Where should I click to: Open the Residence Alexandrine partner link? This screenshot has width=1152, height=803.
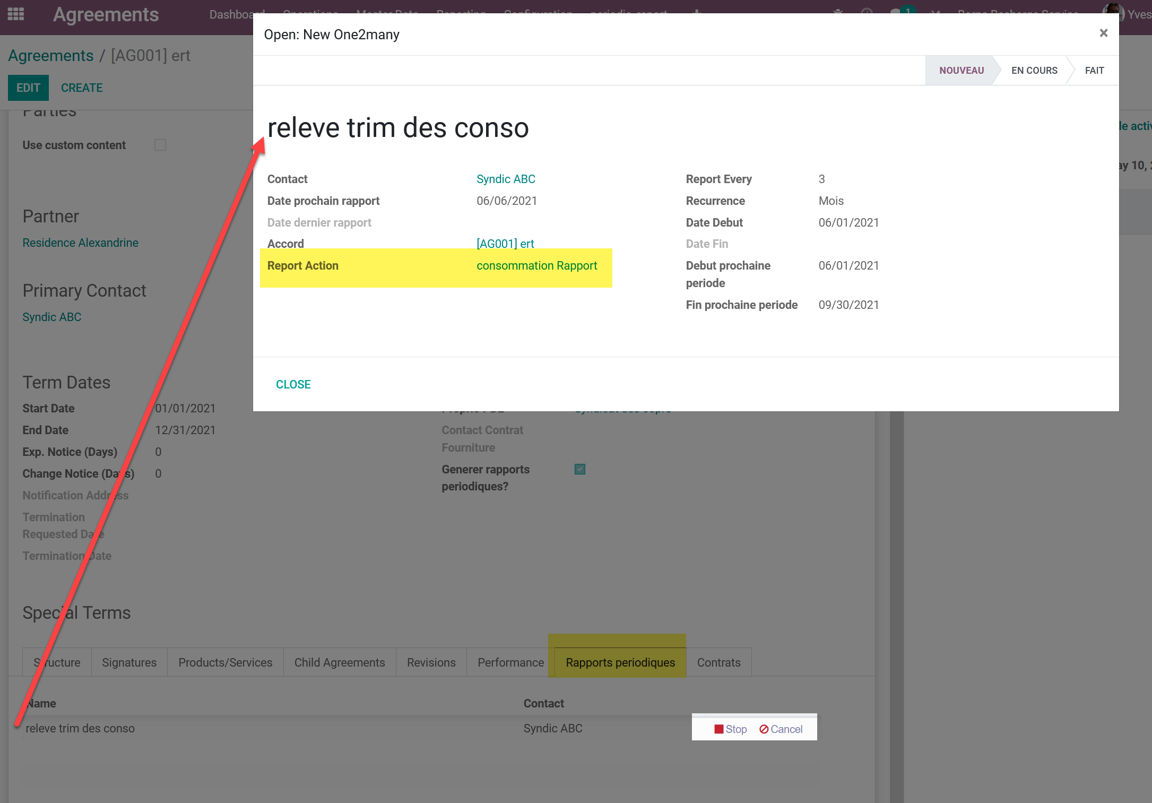80,243
